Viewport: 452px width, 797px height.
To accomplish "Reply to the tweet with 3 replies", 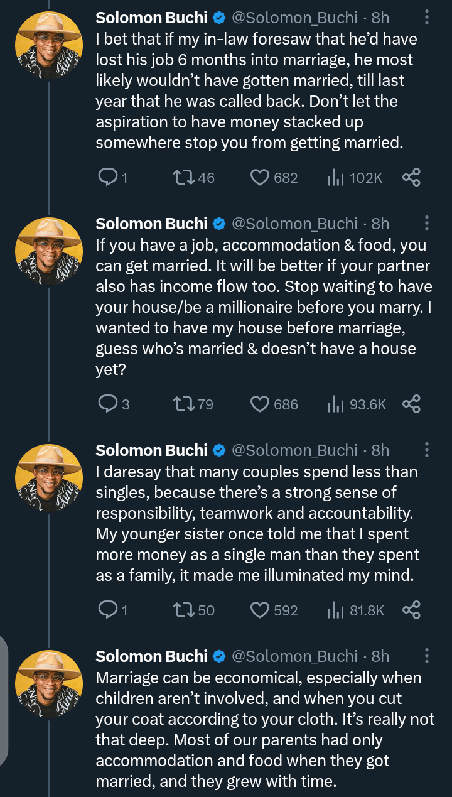I will point(108,404).
